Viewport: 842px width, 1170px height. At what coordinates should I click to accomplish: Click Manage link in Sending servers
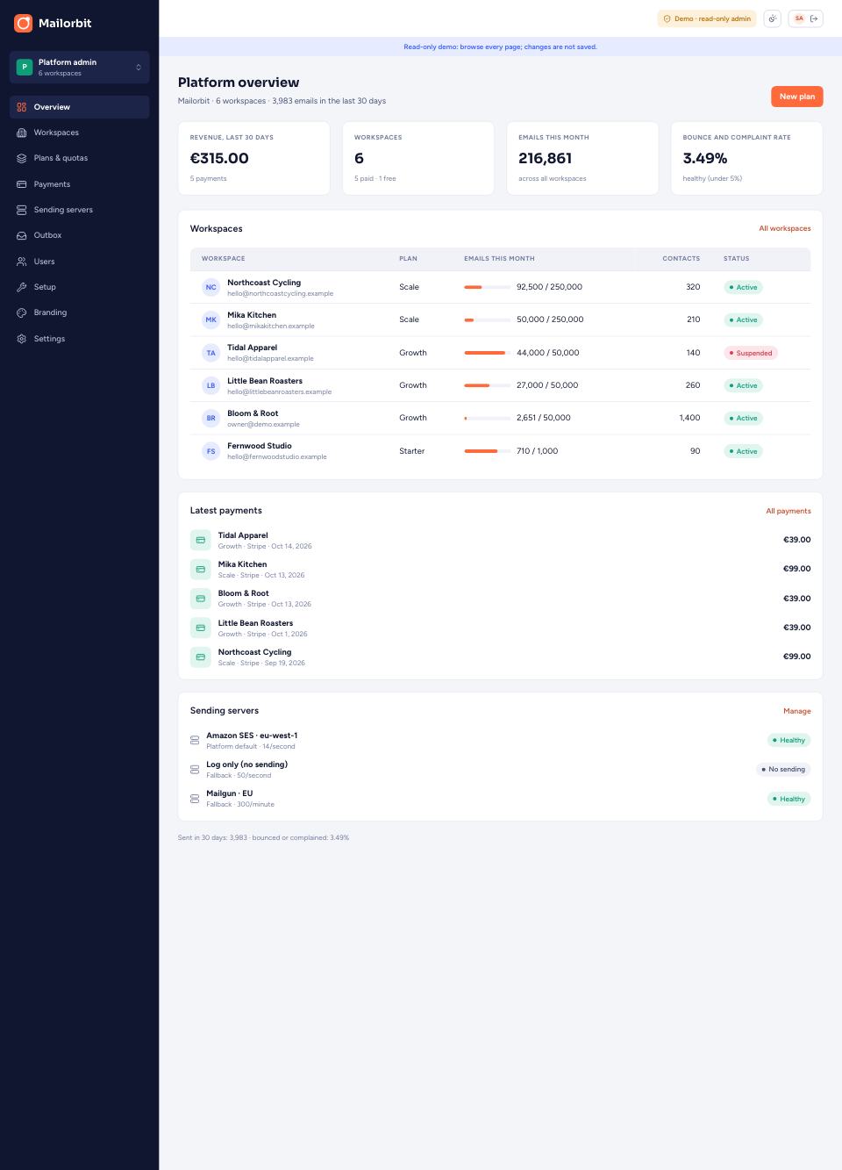point(797,711)
